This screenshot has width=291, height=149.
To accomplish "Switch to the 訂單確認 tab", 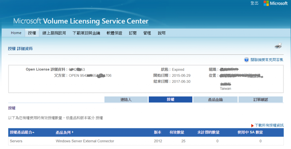I will 261,99.
